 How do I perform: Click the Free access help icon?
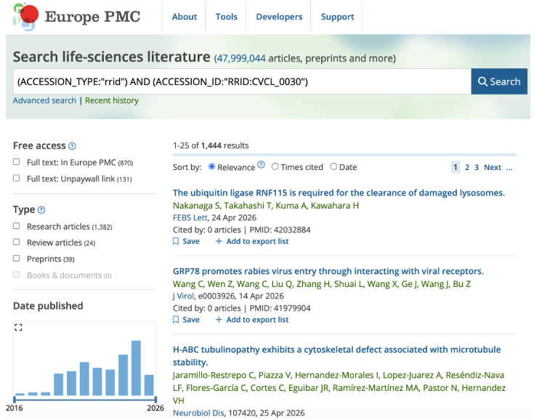pyautogui.click(x=72, y=146)
